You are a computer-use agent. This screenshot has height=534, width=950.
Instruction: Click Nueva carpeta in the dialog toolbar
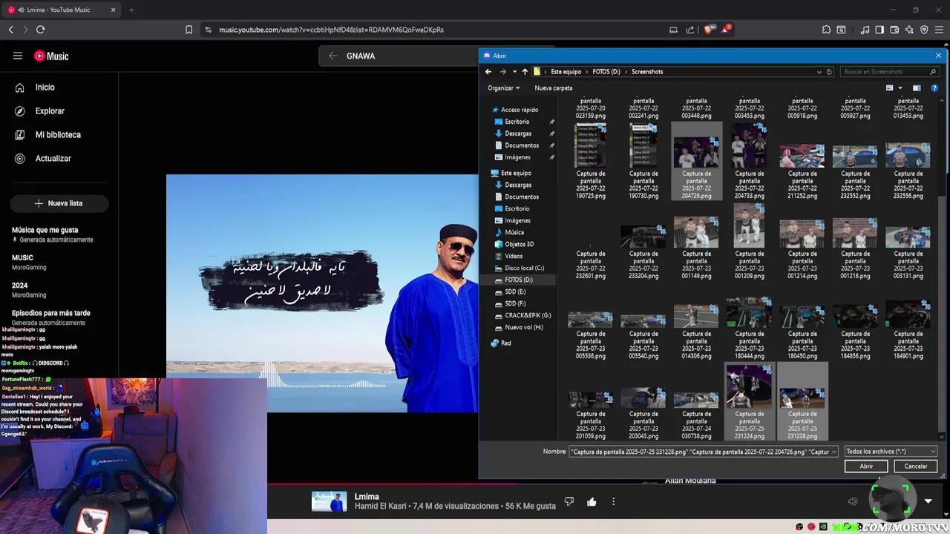tap(554, 88)
